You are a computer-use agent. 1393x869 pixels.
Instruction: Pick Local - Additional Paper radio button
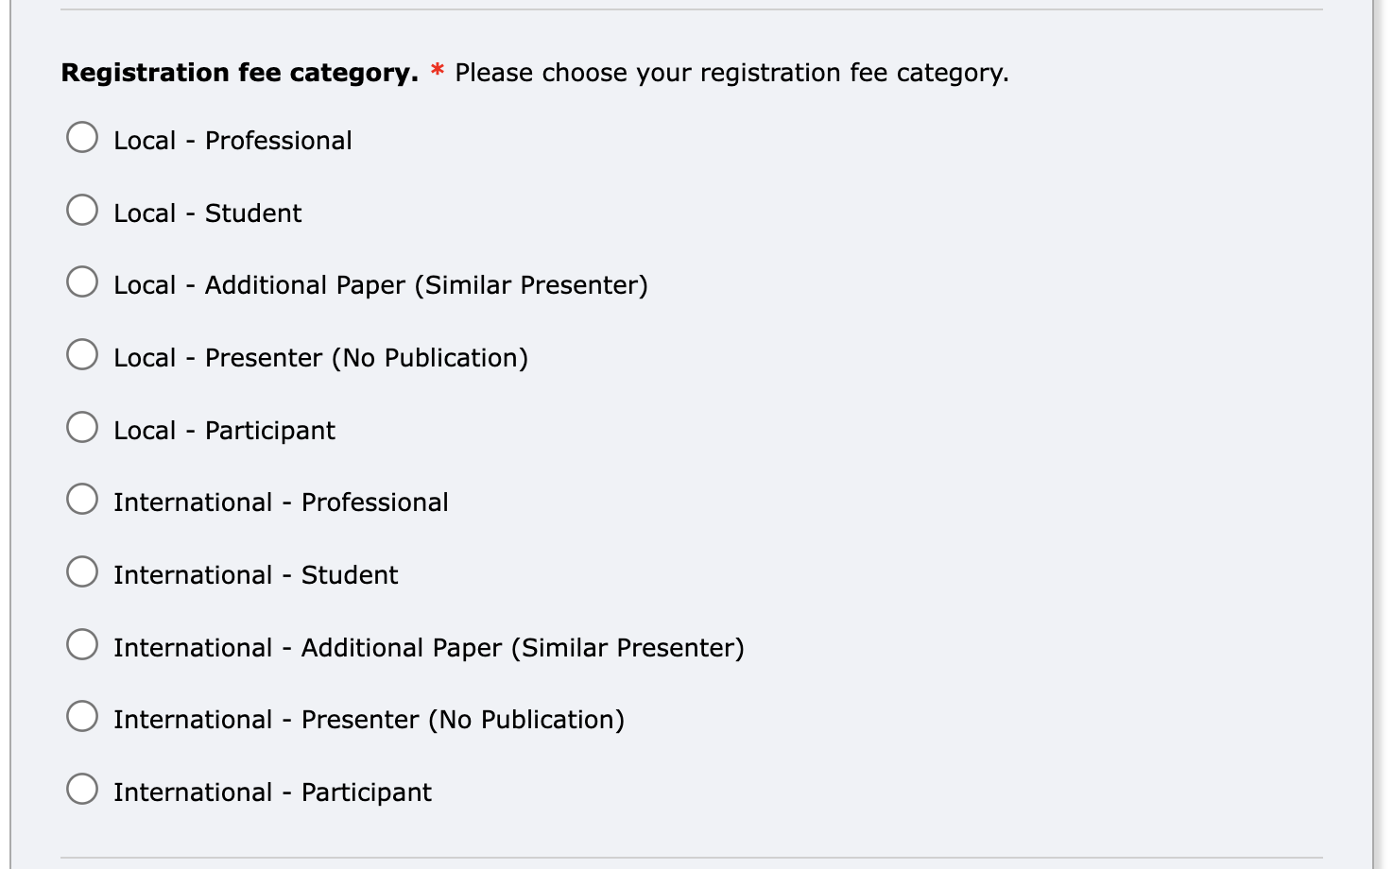82,281
